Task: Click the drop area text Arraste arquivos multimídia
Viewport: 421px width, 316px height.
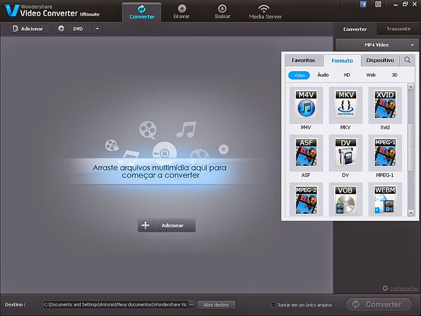Action: (x=160, y=172)
